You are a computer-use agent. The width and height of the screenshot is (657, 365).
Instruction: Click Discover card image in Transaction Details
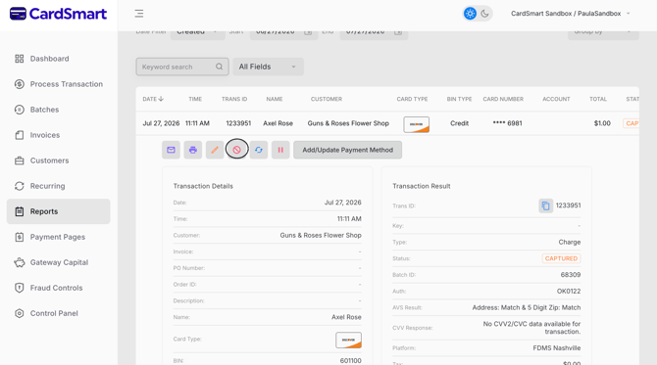(348, 340)
